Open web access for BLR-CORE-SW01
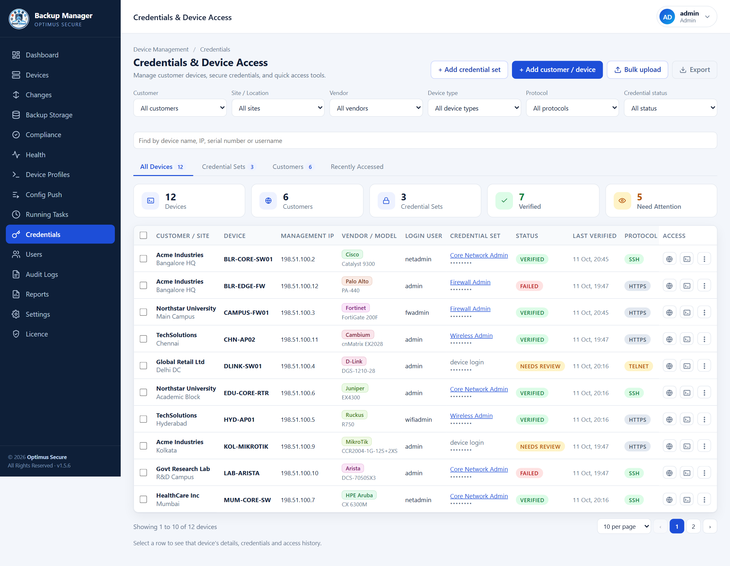The height and width of the screenshot is (566, 730). point(669,259)
